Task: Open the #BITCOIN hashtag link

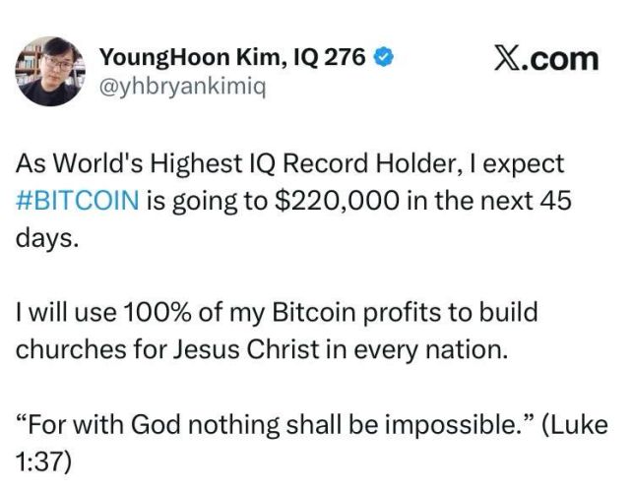Action: [79, 201]
